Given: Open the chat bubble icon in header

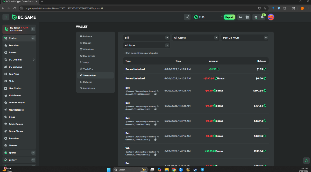Looking at the screenshot, I should [256, 17].
